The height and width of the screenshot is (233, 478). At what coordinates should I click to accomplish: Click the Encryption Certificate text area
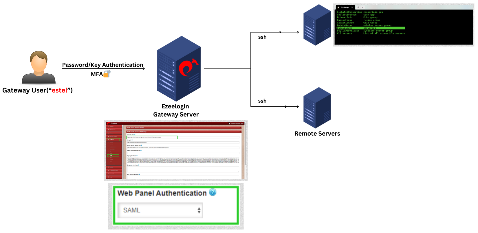point(183,169)
